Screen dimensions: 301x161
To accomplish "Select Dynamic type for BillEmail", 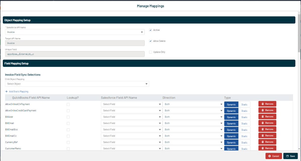I will (231, 123).
